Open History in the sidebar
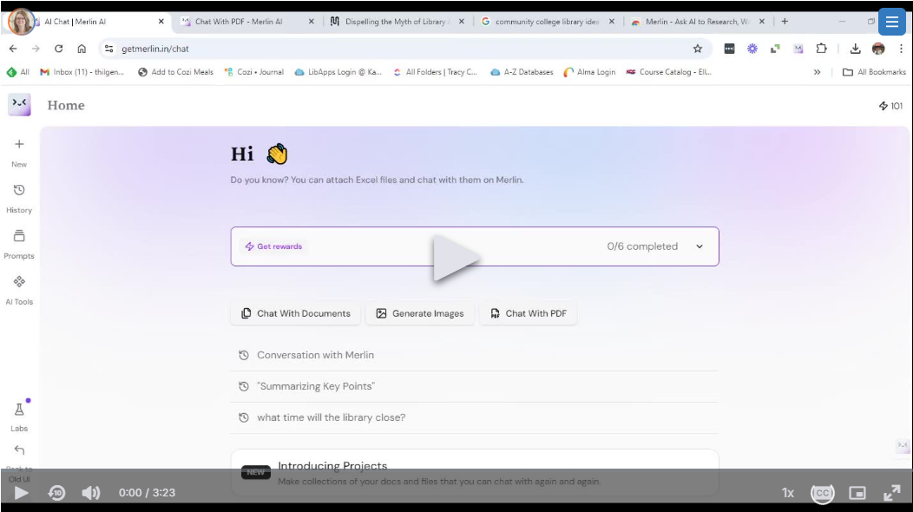The image size is (913, 512). tap(19, 191)
